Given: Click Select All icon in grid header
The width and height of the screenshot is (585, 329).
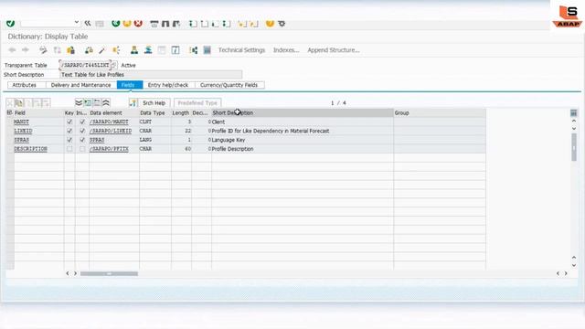Looking at the screenshot, I should tap(10, 112).
